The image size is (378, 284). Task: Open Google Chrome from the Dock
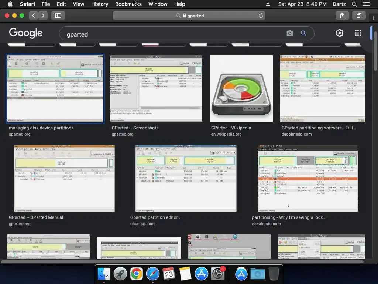pos(137,274)
